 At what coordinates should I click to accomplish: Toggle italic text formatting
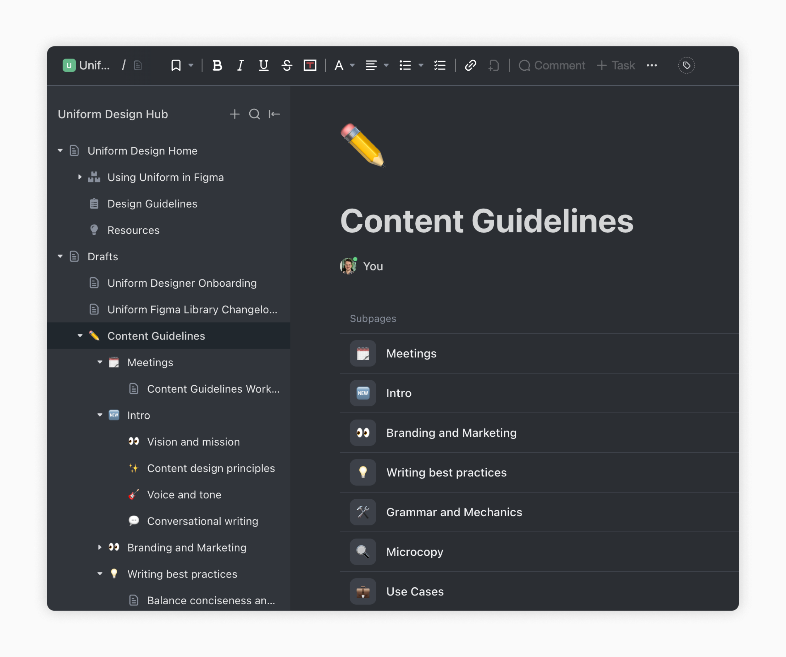pyautogui.click(x=240, y=65)
